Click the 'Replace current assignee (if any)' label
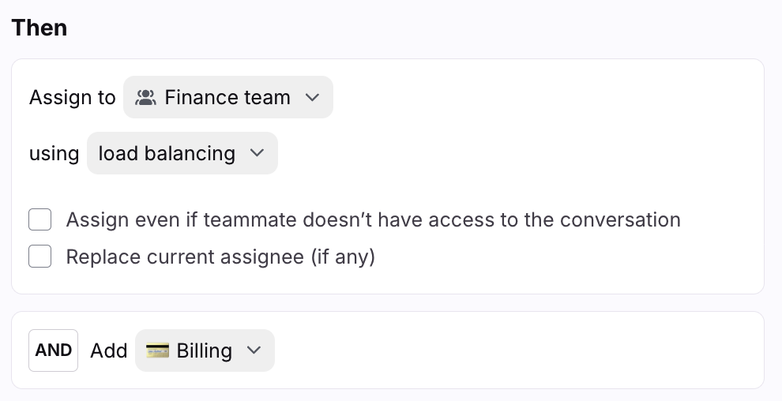This screenshot has height=401, width=782. (220, 257)
